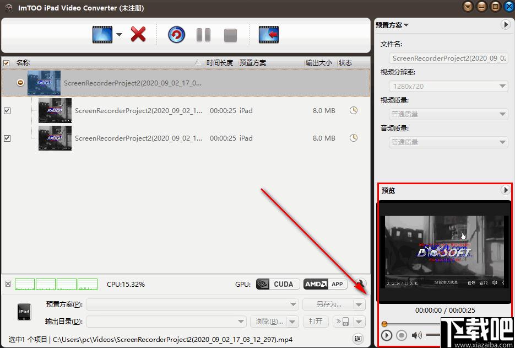The height and width of the screenshot is (348, 515).
Task: Sort by the 预置方案 column header
Action: pyautogui.click(x=253, y=62)
